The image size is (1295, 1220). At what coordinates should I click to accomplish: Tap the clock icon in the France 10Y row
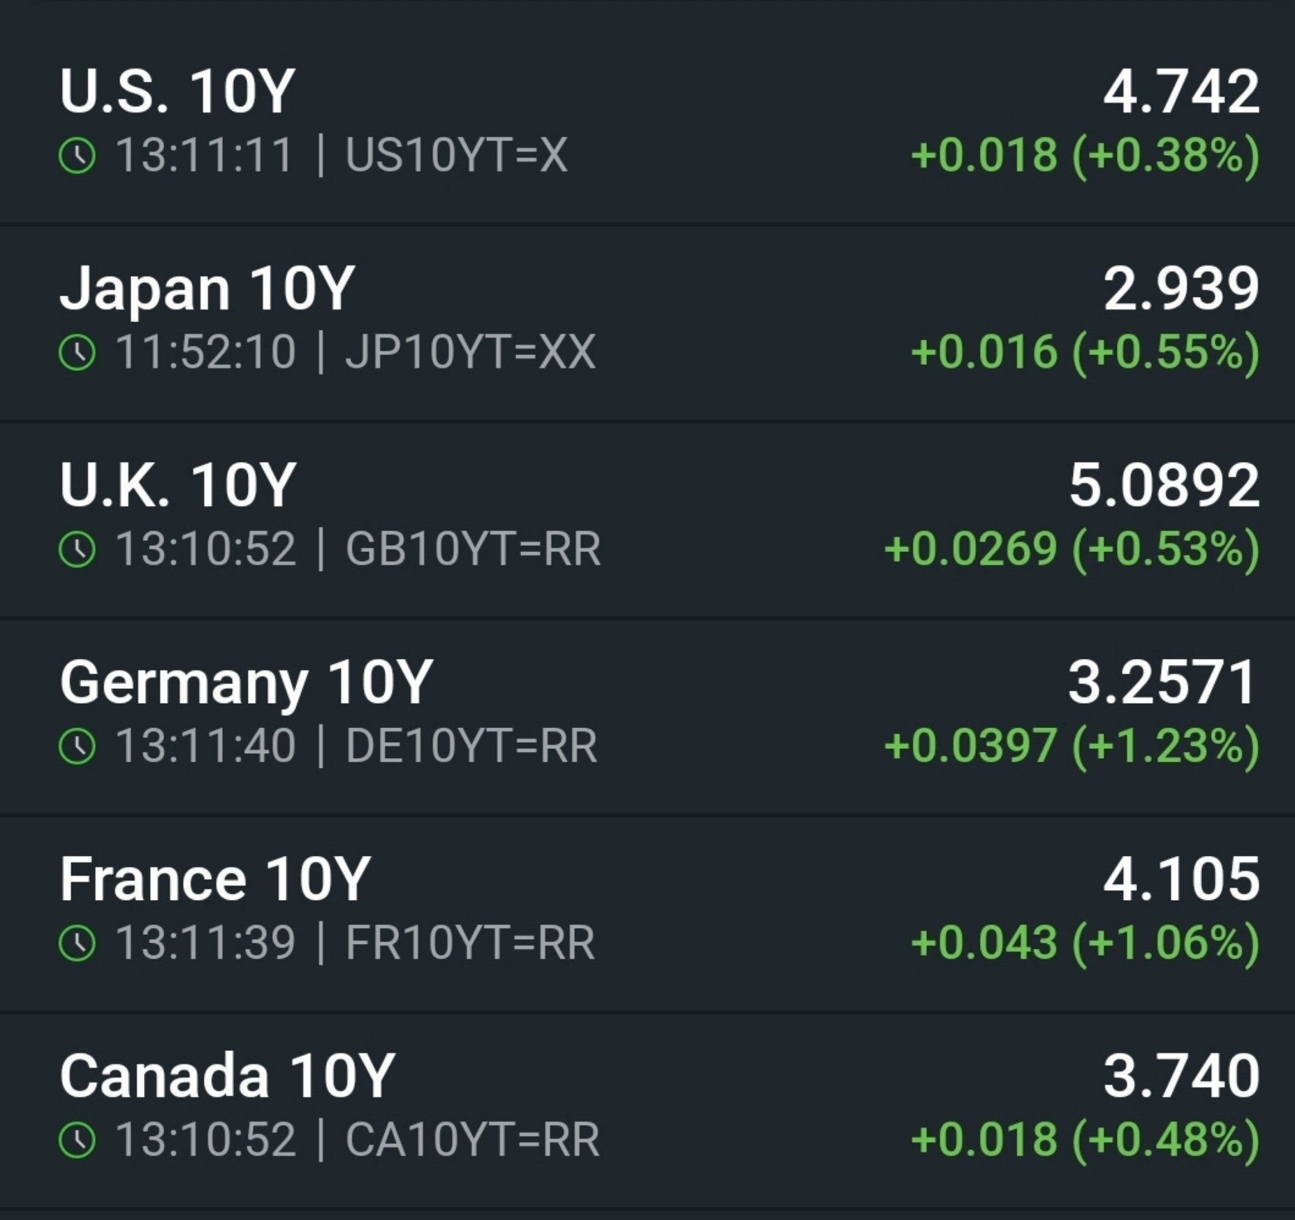[x=77, y=943]
